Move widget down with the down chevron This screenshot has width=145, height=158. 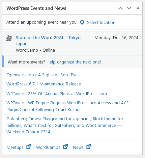(x=129, y=8)
